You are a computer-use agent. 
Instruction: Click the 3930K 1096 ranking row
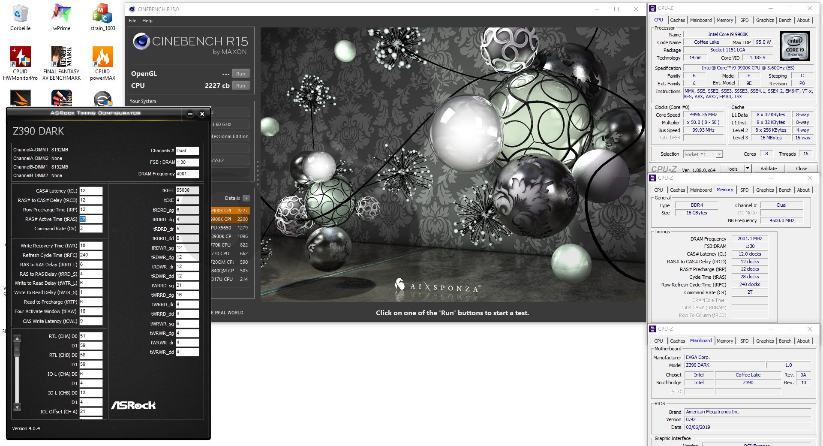[230, 236]
